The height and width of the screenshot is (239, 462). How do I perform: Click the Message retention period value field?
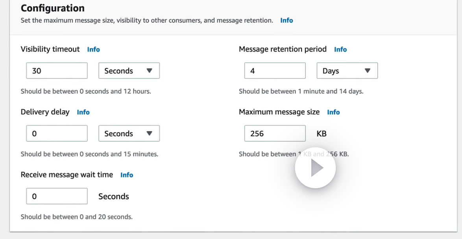click(x=275, y=71)
